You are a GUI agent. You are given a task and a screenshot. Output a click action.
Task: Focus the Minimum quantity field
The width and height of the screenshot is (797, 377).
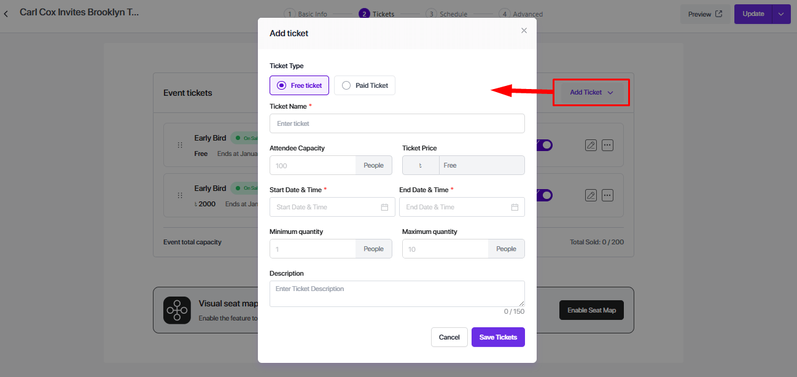(313, 249)
